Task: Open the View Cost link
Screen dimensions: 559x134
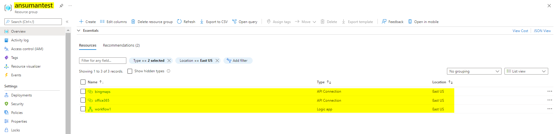Action: pos(520,31)
